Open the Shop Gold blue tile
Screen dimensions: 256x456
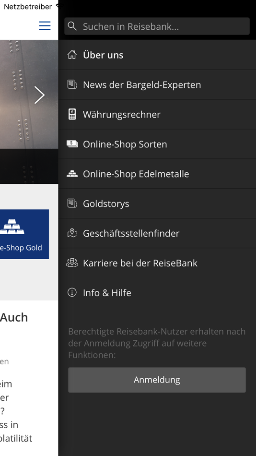[x=24, y=234]
